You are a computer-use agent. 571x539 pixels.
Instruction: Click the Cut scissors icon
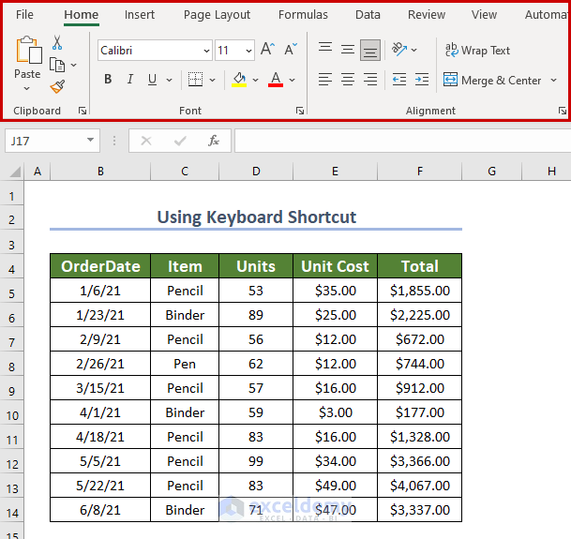(x=57, y=43)
